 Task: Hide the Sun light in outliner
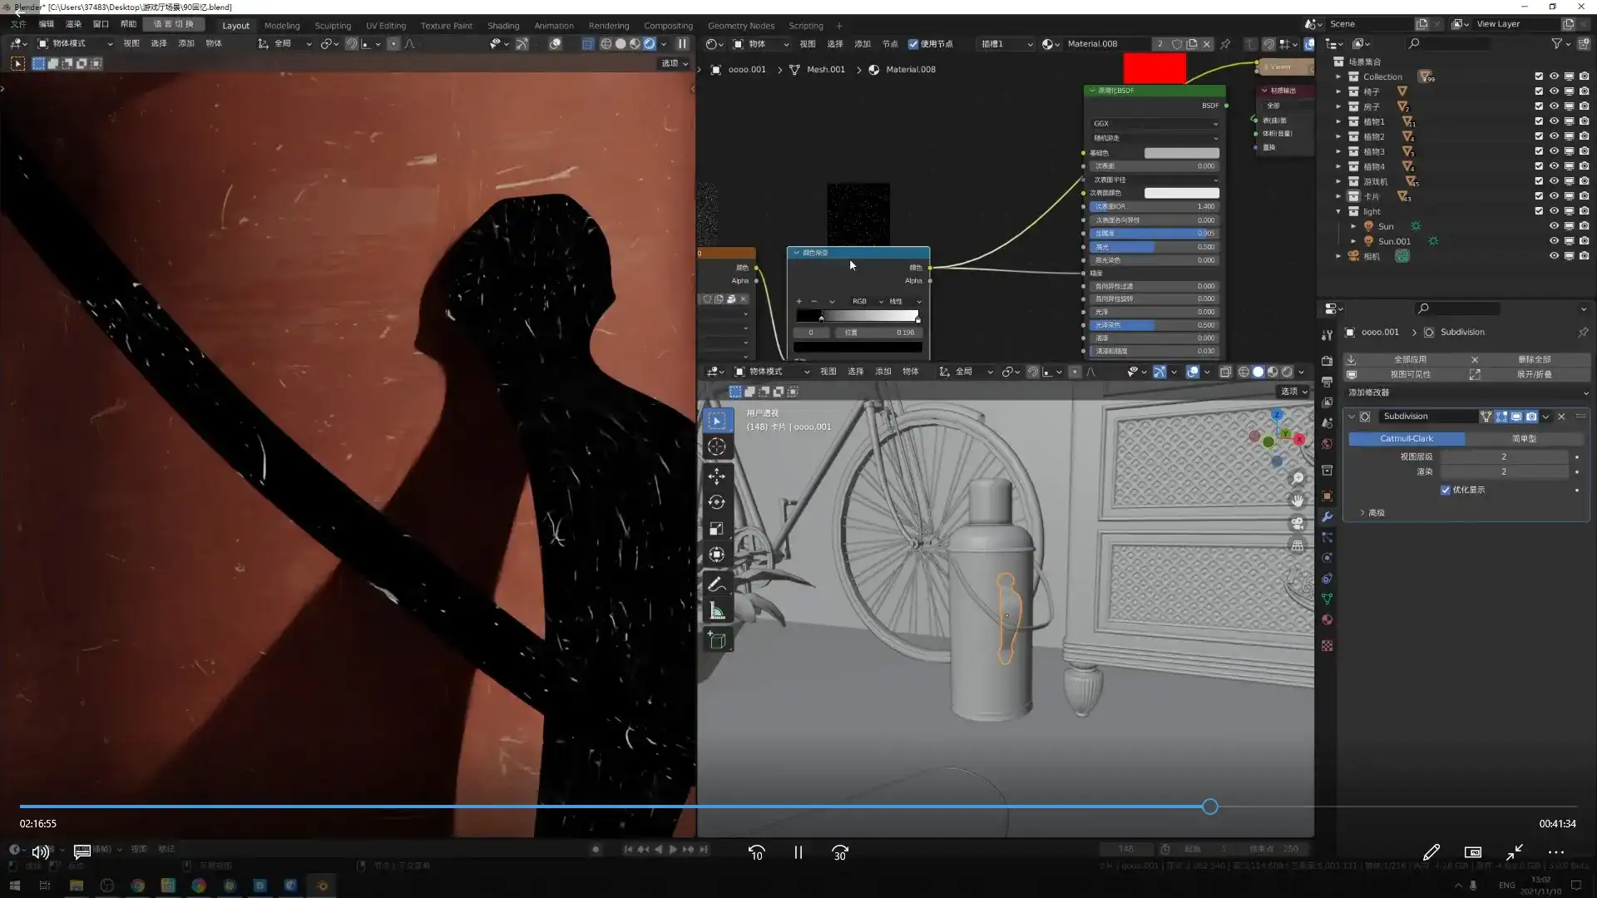[x=1553, y=226]
